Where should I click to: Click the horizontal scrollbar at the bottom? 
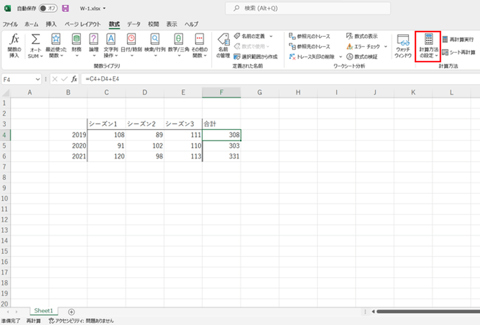(427, 311)
